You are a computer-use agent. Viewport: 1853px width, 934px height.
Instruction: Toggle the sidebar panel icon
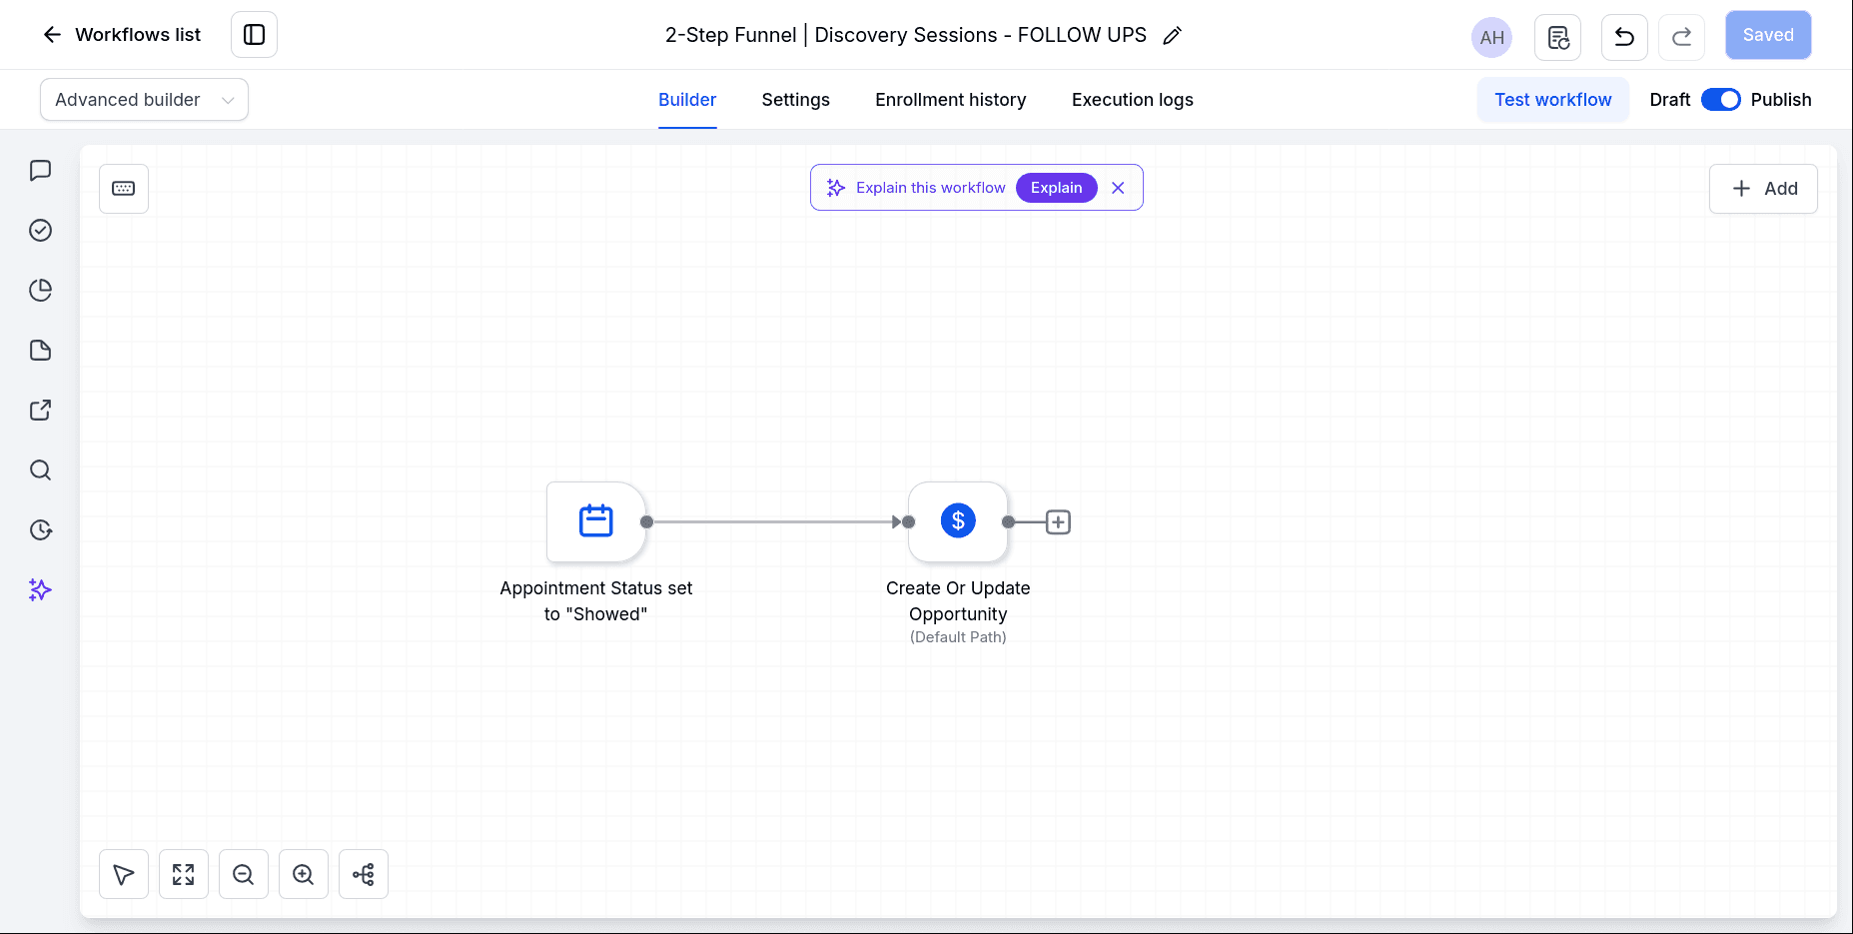point(254,35)
